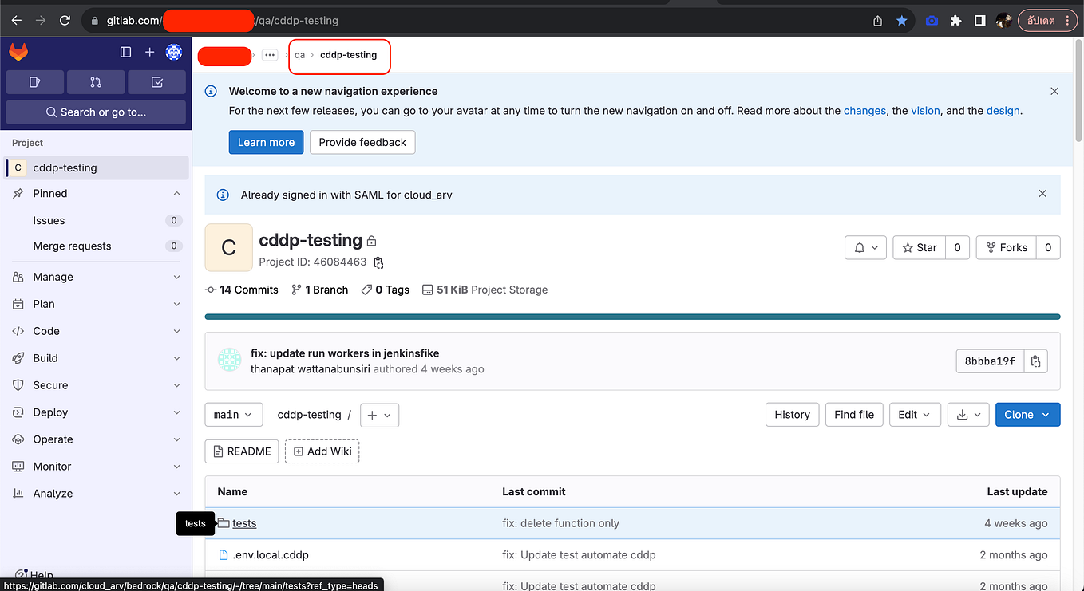Toggle the sidebar collapse icon
The width and height of the screenshot is (1084, 591).
click(x=125, y=52)
